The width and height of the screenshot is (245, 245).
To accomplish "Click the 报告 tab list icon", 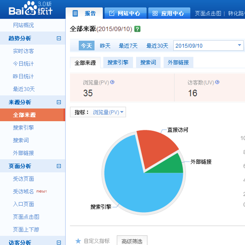I will pos(75,13).
